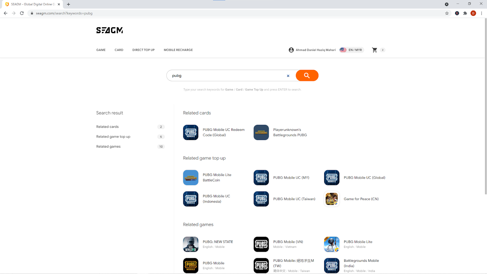Open the MOBILE RECHARGE menu
487x274 pixels.
[x=178, y=50]
